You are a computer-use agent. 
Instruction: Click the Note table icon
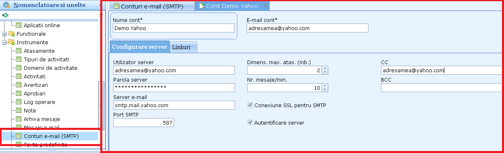point(19,110)
